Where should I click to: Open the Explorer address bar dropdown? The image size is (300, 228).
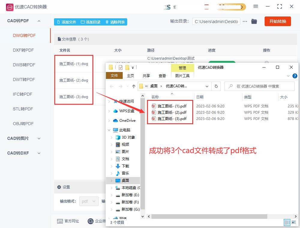coord(207,86)
